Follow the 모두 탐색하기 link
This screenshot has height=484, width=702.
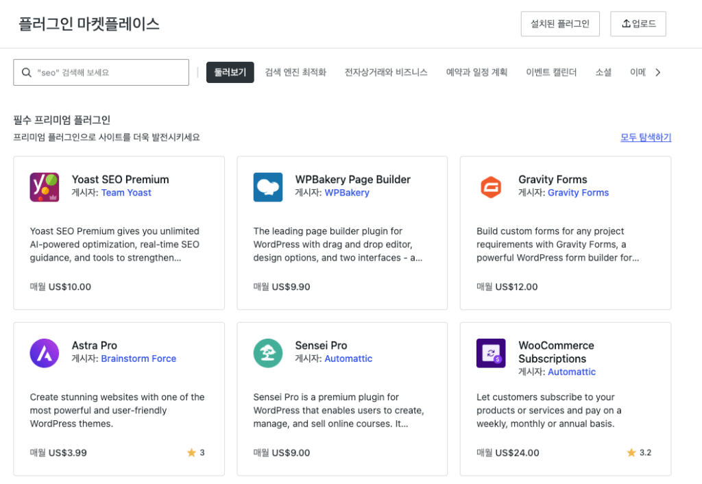pyautogui.click(x=646, y=138)
